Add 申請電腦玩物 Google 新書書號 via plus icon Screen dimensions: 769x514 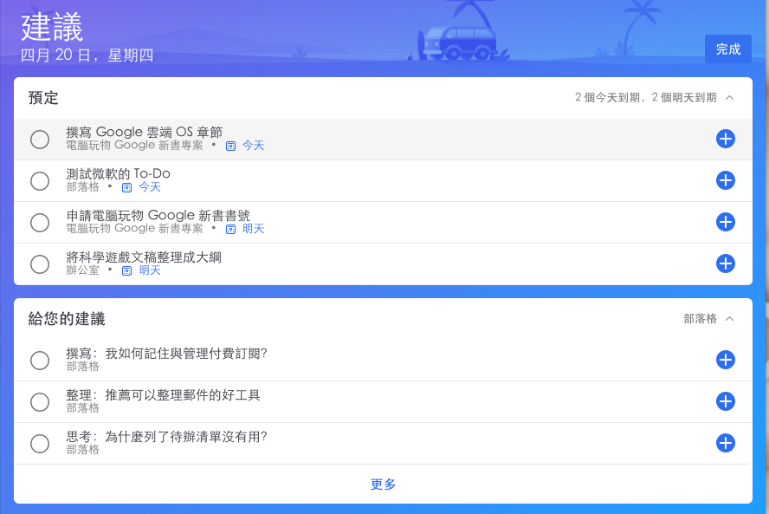tap(725, 222)
